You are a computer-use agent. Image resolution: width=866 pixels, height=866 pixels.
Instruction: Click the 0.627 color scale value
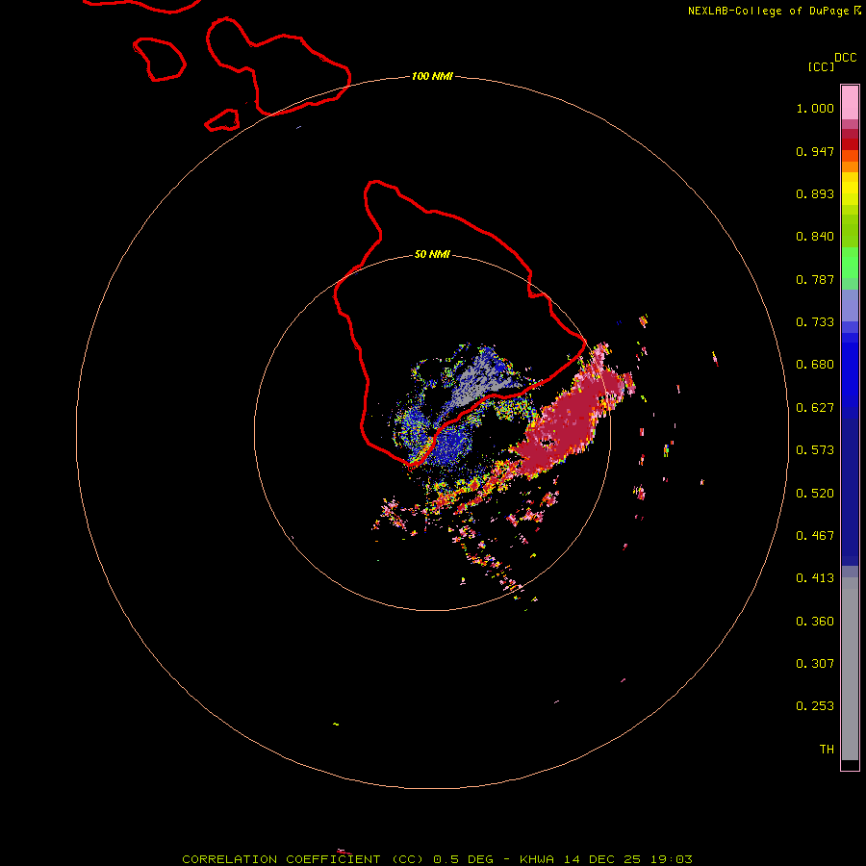click(815, 408)
